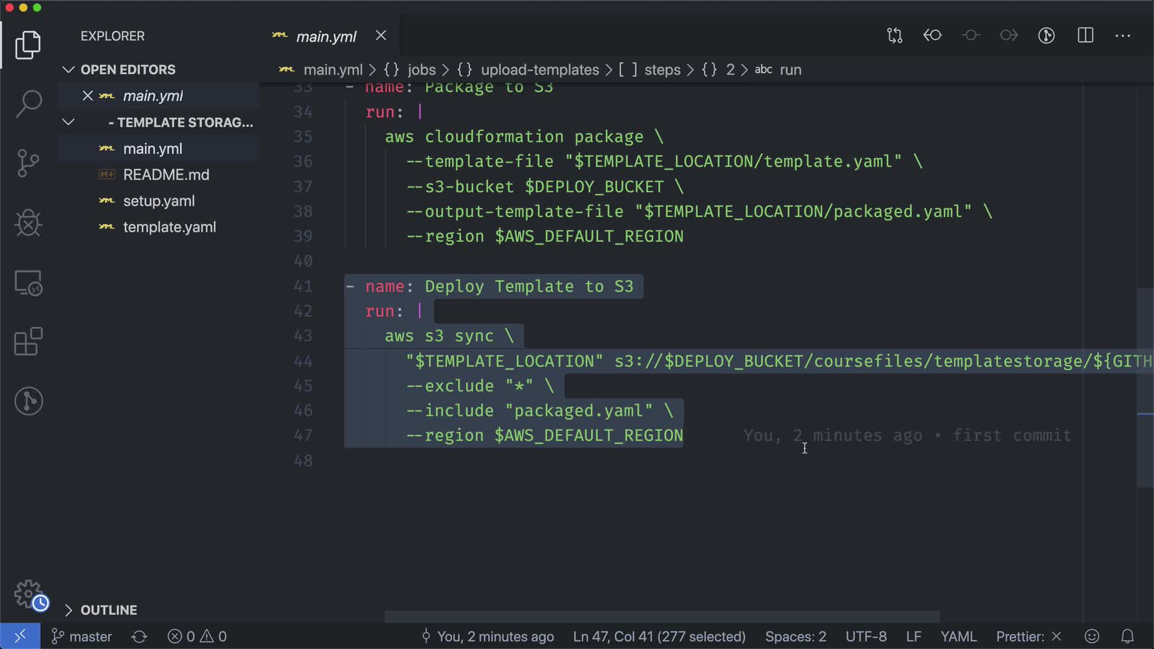Open the Source Control view
This screenshot has width=1154, height=649.
click(28, 163)
